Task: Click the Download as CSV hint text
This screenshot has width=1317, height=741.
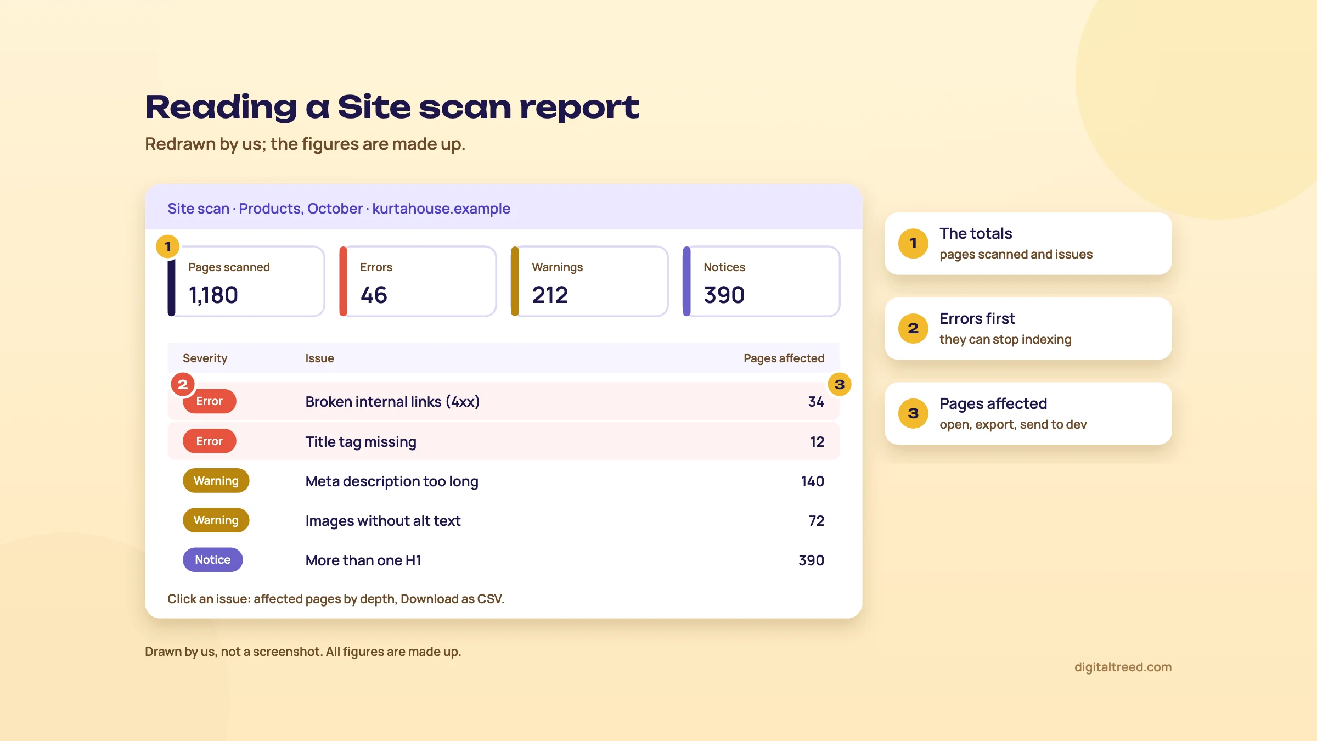Action: click(452, 599)
